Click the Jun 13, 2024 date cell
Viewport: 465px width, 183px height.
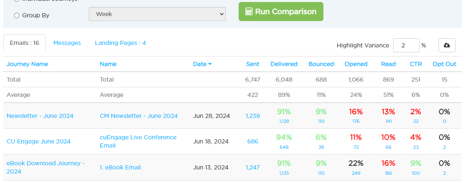pos(211,168)
